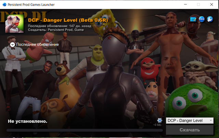Expand the Последнее обновление section chevron
The height and width of the screenshot is (138, 219).
[x=12, y=45]
